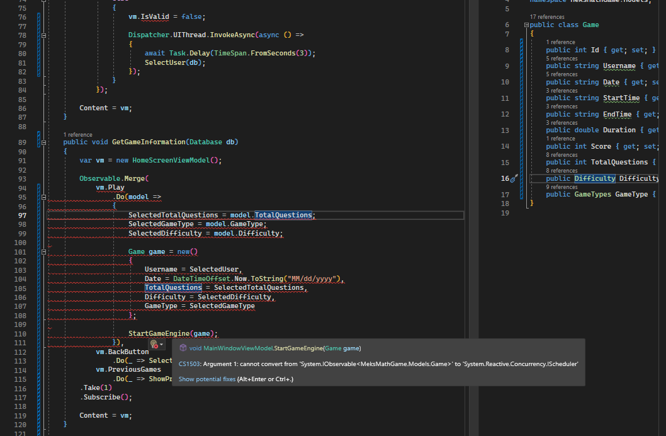Click the EndTime property name

[x=617, y=114]
